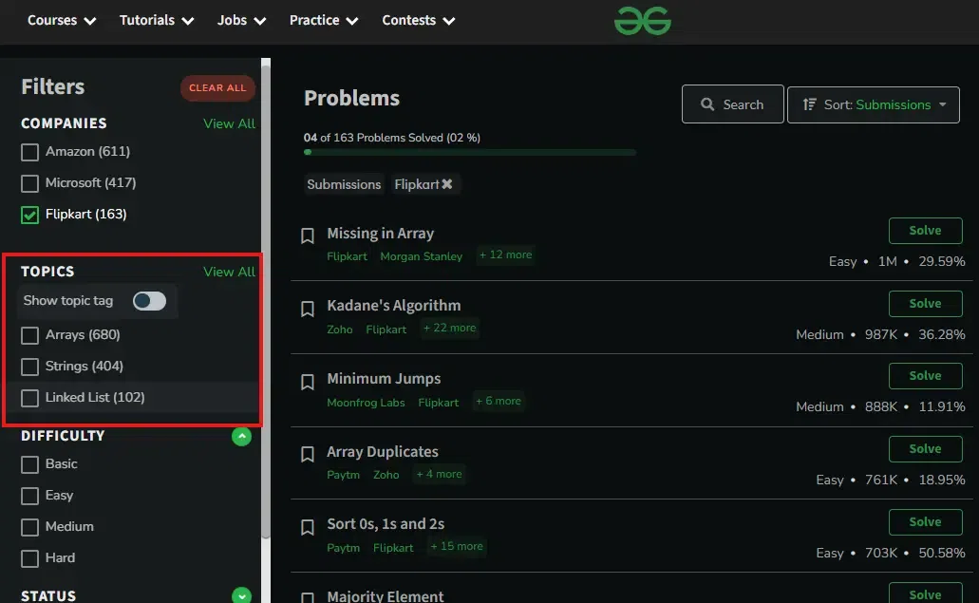The width and height of the screenshot is (979, 603).
Task: Click Flipkart tag under Missing in Array
Action: (x=348, y=256)
